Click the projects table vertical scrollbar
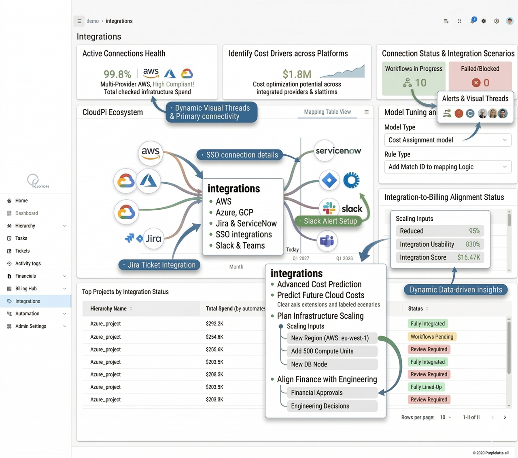The width and height of the screenshot is (518, 458). 509,362
